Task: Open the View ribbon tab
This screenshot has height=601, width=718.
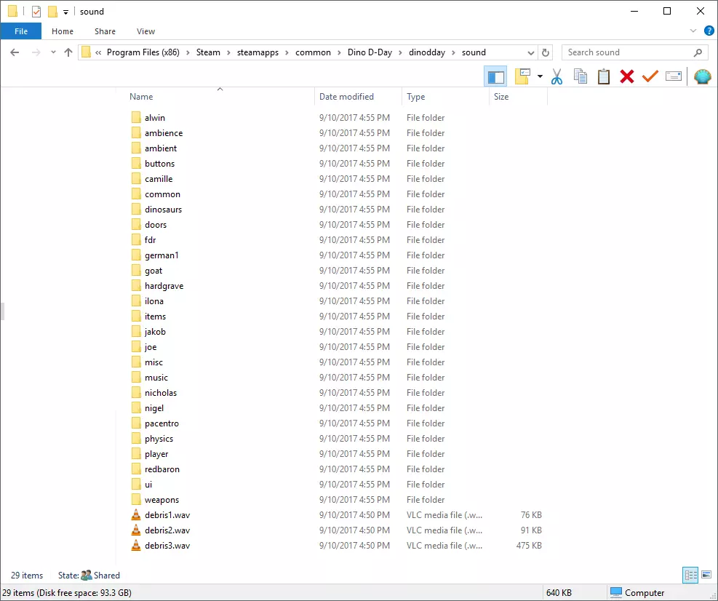Action: (145, 31)
